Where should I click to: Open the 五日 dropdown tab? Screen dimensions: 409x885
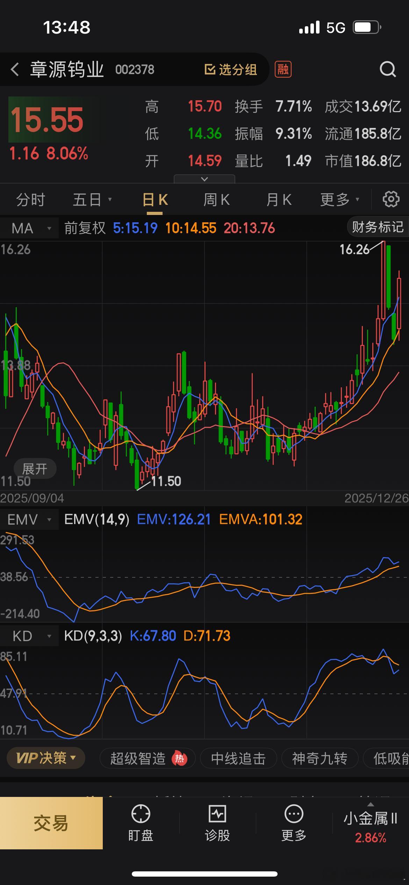(x=92, y=200)
